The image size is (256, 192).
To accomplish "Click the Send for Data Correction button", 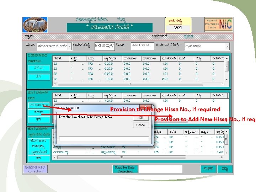I will [x=125, y=169].
